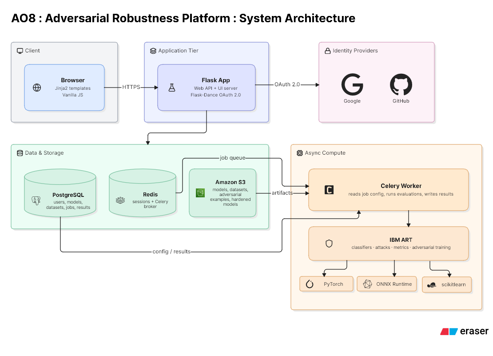
Task: Click 'Jinja2 templates' text in Browser node
Action: [73, 88]
